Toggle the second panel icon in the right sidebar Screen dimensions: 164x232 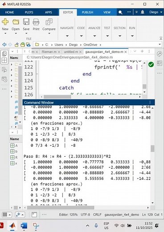[160, 63]
